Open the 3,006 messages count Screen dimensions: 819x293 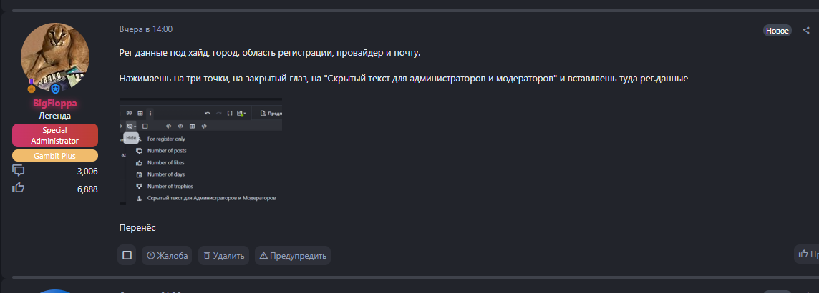point(87,172)
